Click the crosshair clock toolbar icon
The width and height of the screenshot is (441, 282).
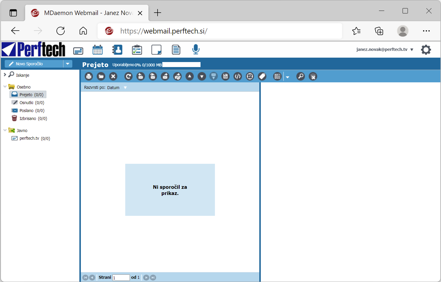pos(250,76)
